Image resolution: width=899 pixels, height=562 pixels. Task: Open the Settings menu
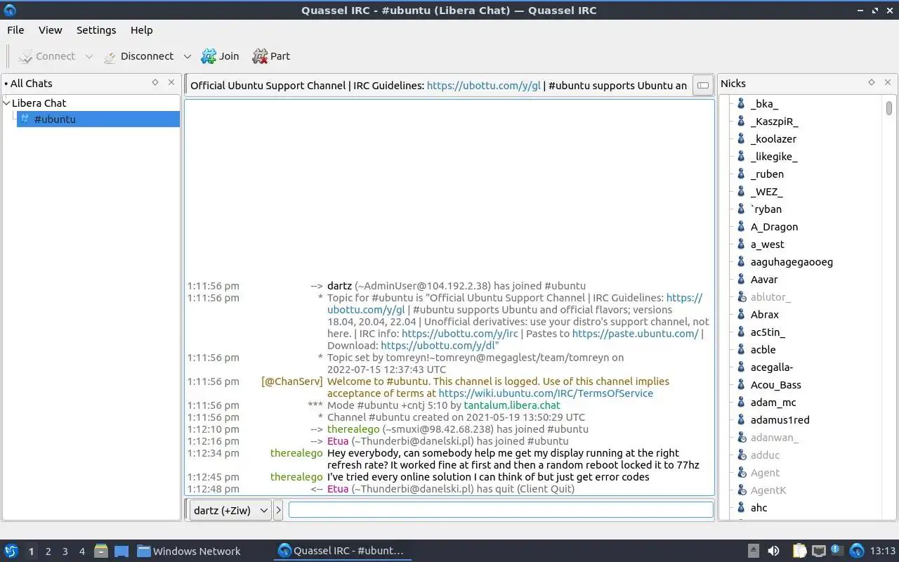pyautogui.click(x=96, y=30)
